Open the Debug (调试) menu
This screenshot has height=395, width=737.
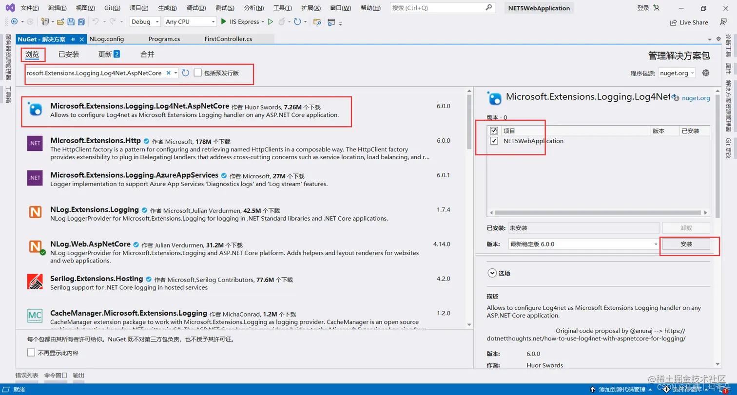[x=196, y=8]
